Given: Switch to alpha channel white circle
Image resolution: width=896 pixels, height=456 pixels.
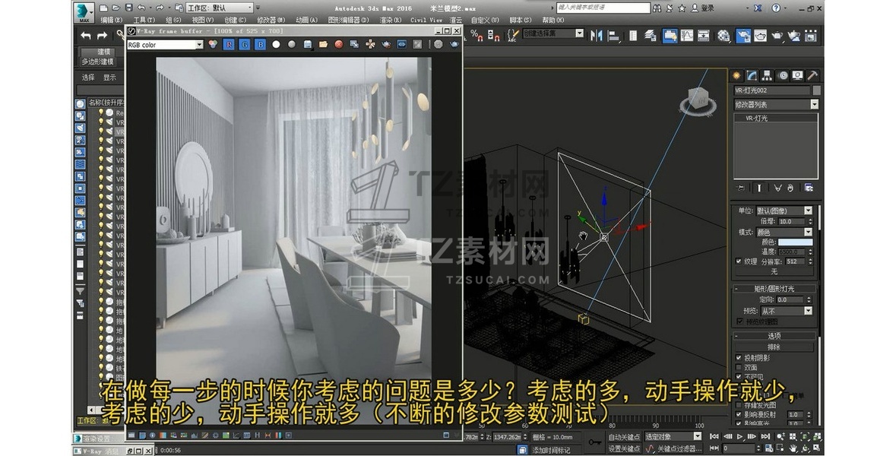Looking at the screenshot, I should click(x=276, y=44).
